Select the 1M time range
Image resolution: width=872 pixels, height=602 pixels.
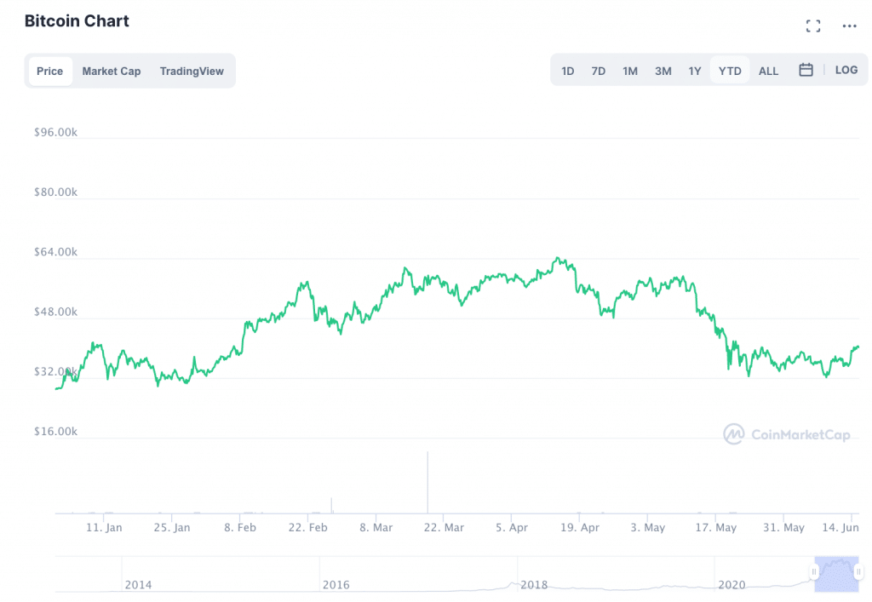pyautogui.click(x=630, y=71)
